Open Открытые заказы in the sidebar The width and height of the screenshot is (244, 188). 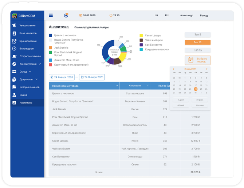(30, 56)
